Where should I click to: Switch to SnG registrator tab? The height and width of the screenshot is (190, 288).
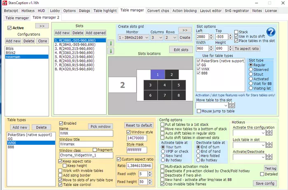click(x=237, y=11)
